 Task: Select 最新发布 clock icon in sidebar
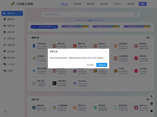tap(5, 19)
